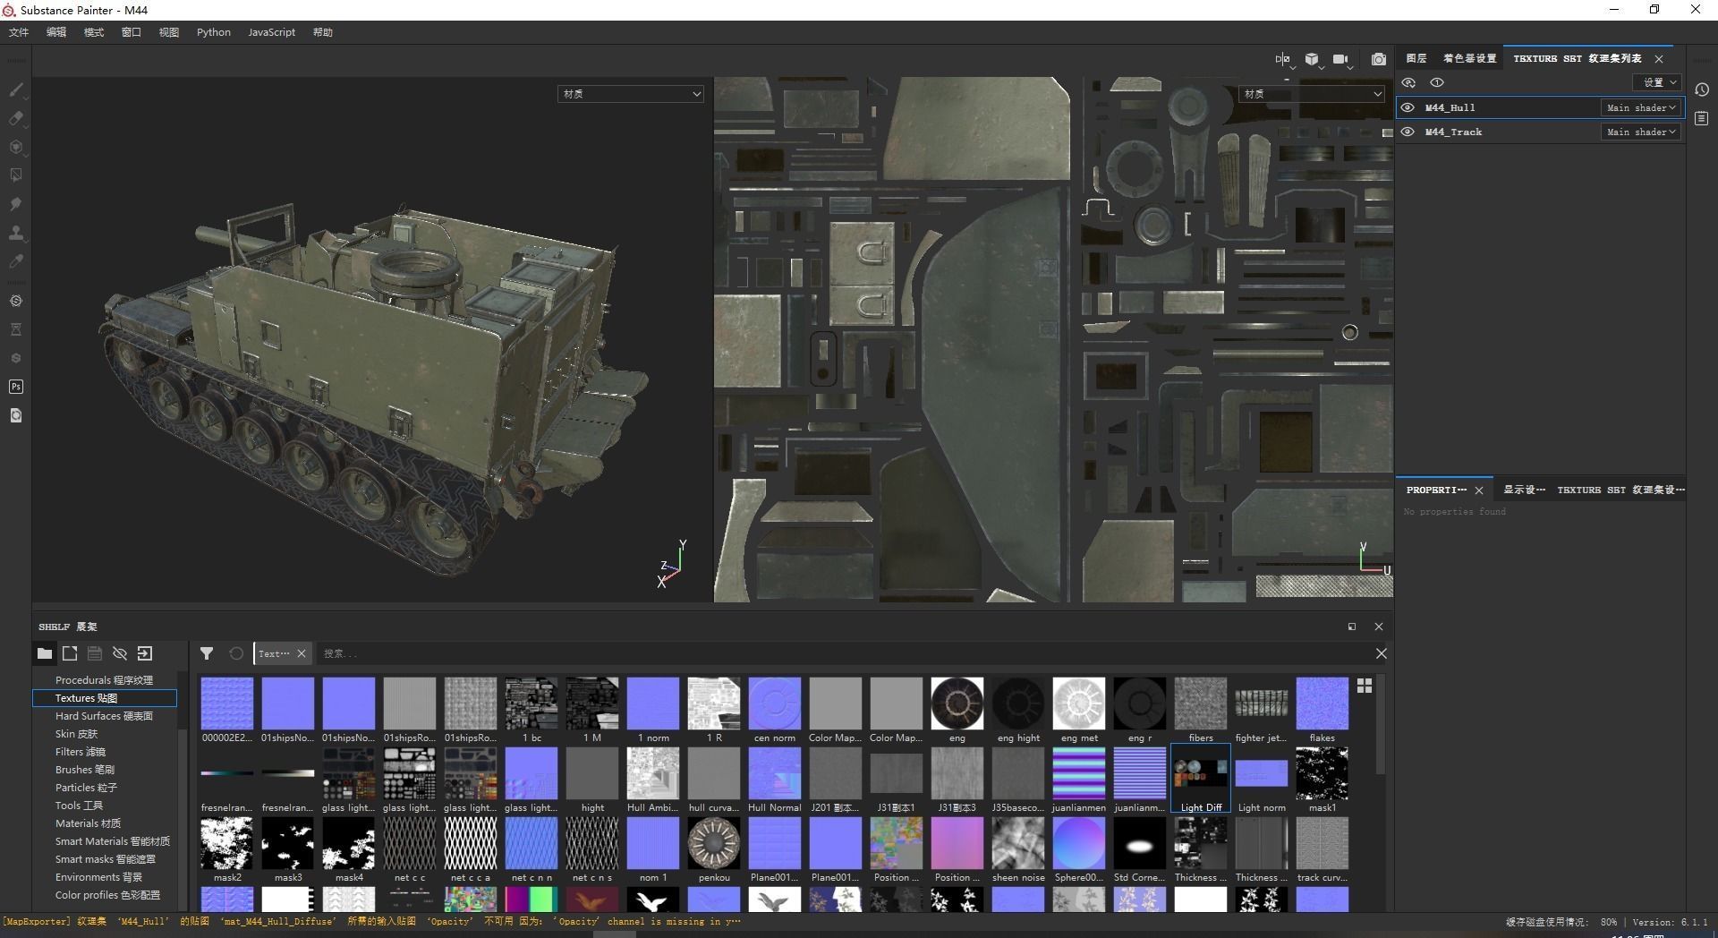Click the shelf import resources icon
1718x938 pixels.
point(145,653)
